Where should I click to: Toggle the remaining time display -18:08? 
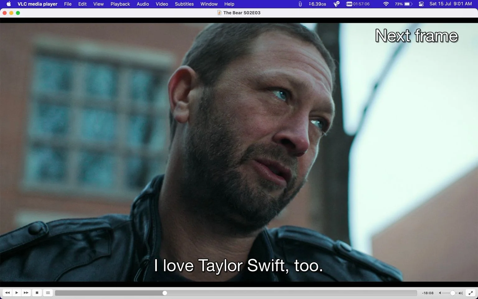click(428, 293)
